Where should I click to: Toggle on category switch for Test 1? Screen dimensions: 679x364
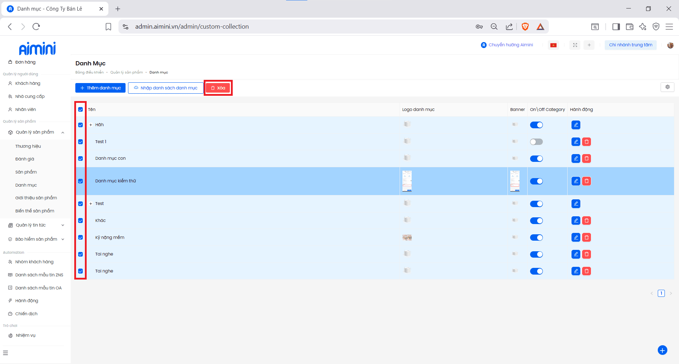(536, 142)
